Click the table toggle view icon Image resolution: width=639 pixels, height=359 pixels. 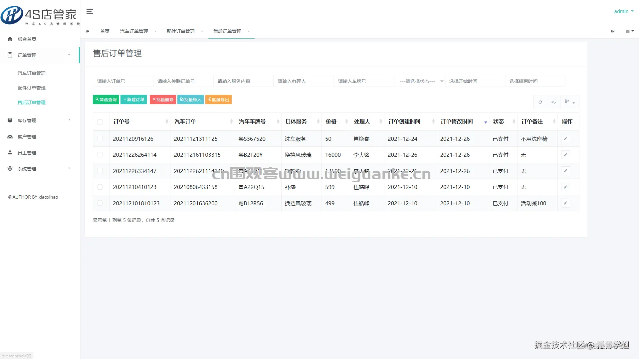tap(553, 102)
